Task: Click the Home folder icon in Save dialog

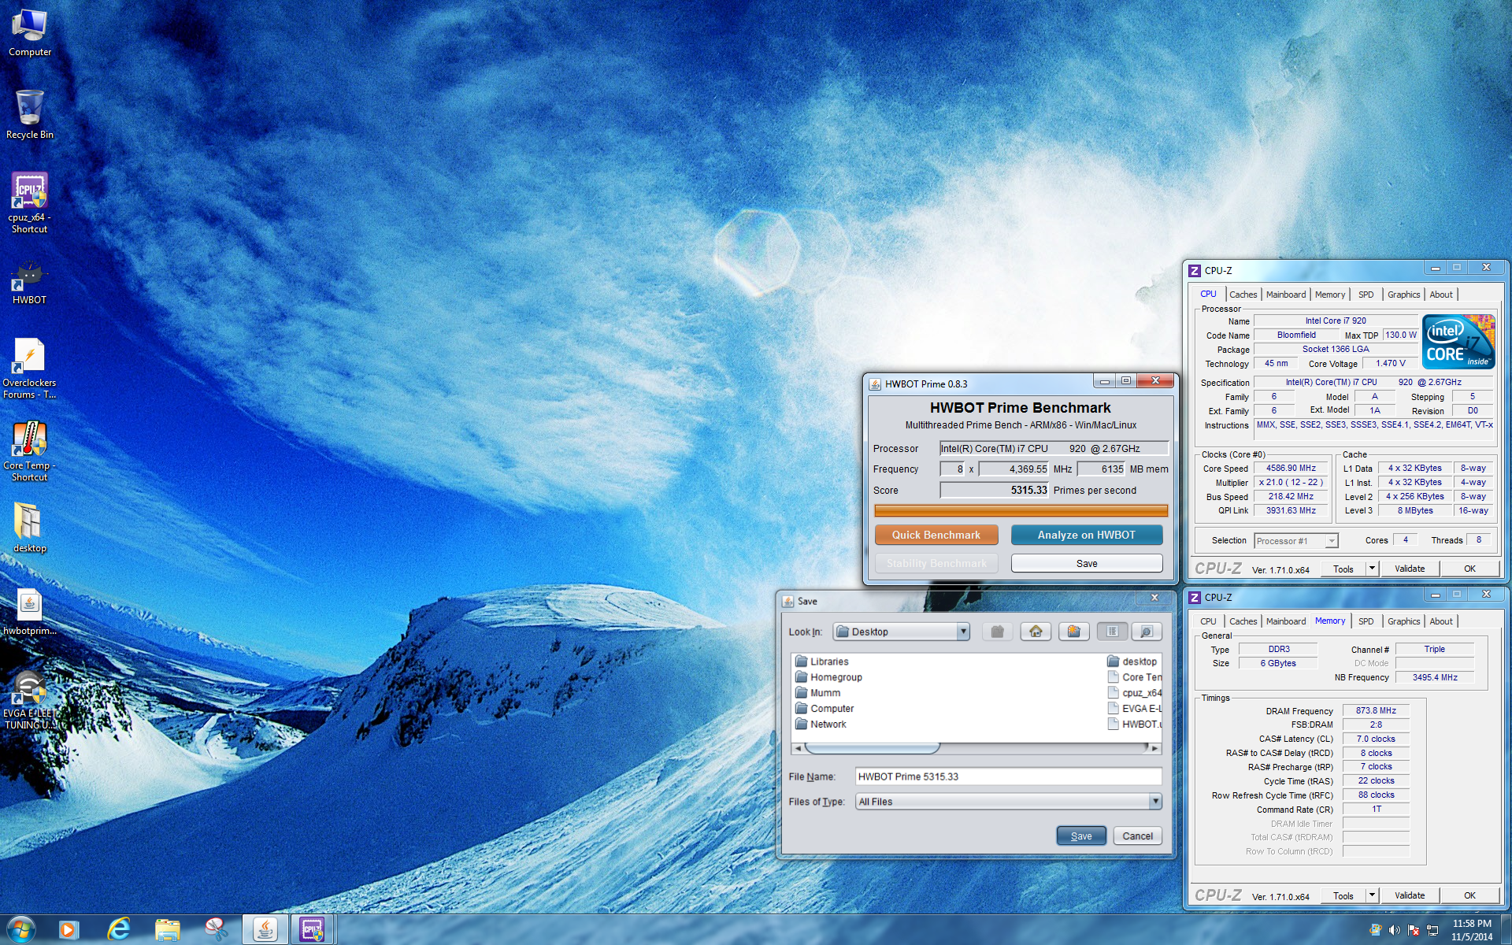Action: coord(1036,632)
